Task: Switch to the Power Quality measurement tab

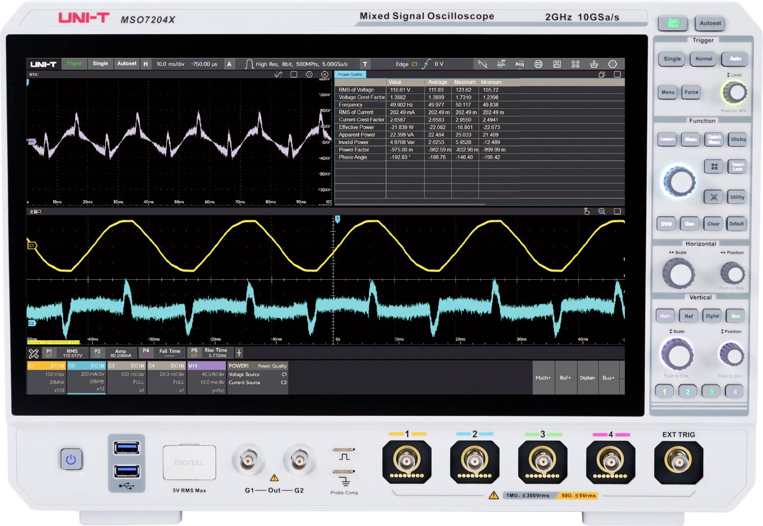Action: (x=350, y=74)
